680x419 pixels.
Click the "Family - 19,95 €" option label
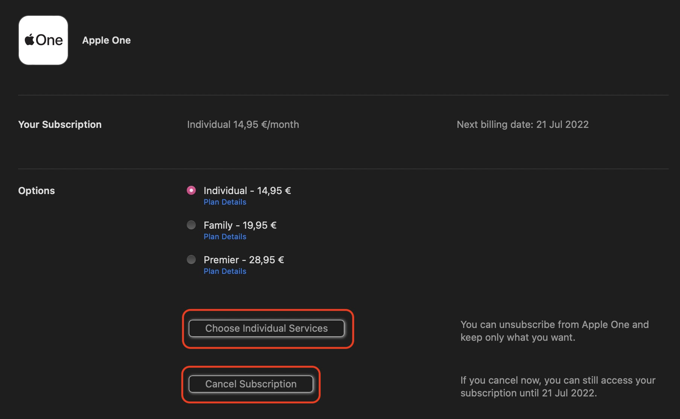240,225
